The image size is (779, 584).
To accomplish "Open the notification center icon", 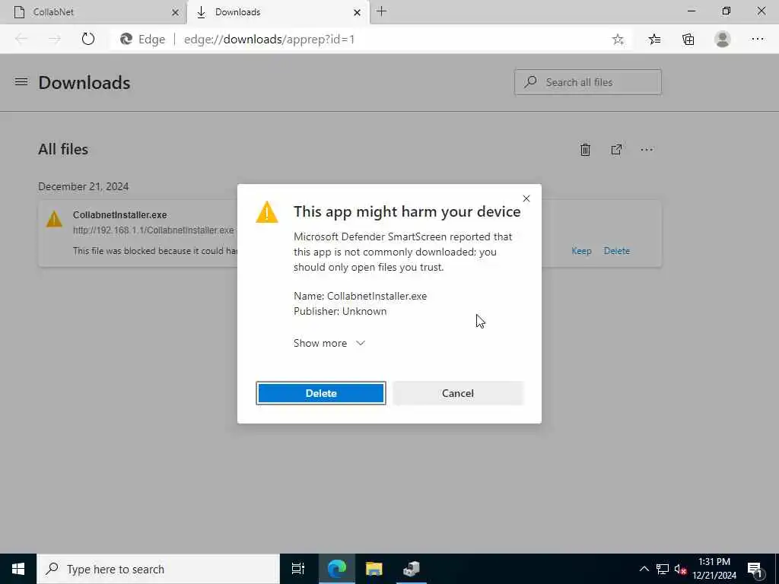I will point(755,569).
